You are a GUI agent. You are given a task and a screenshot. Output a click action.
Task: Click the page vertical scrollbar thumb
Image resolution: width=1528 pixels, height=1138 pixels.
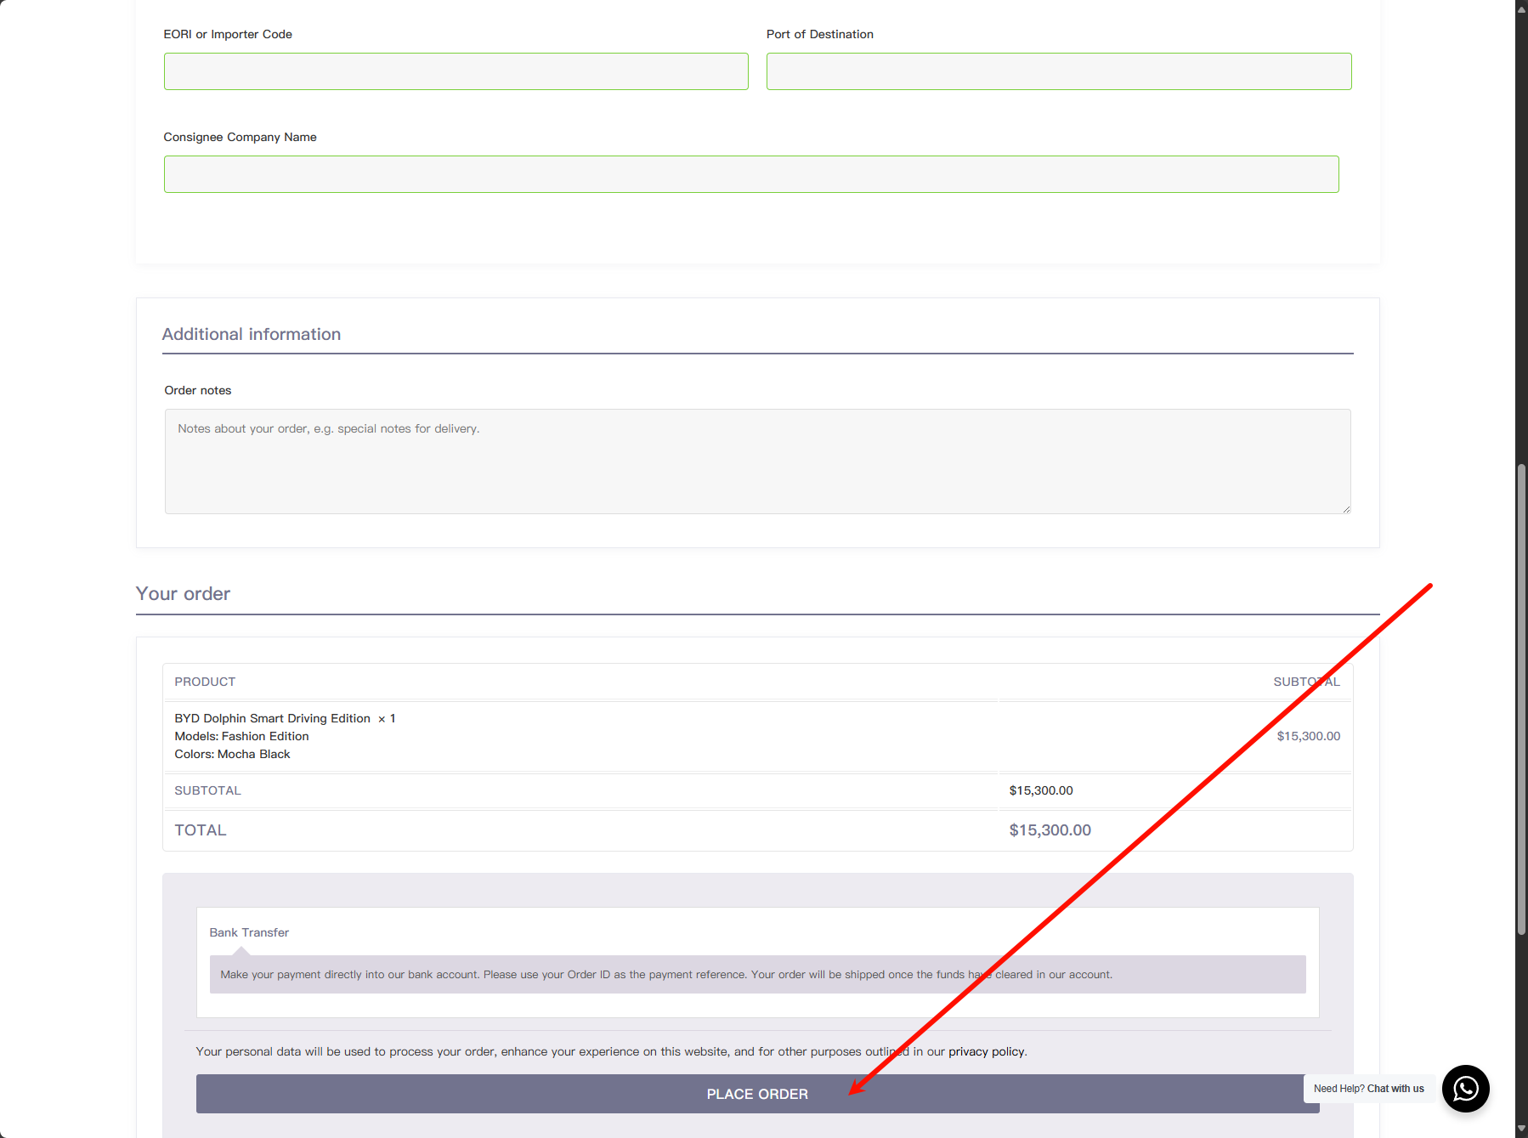[1521, 699]
